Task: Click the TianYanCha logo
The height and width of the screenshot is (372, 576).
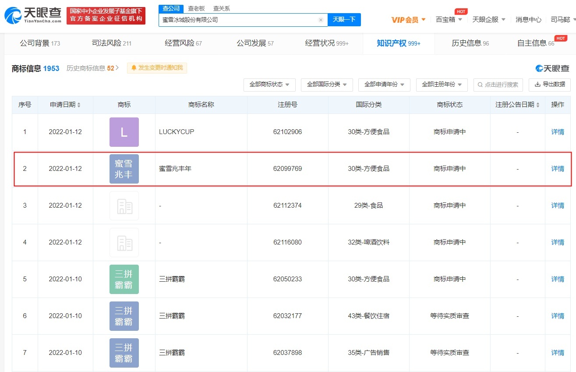Action: pyautogui.click(x=33, y=16)
